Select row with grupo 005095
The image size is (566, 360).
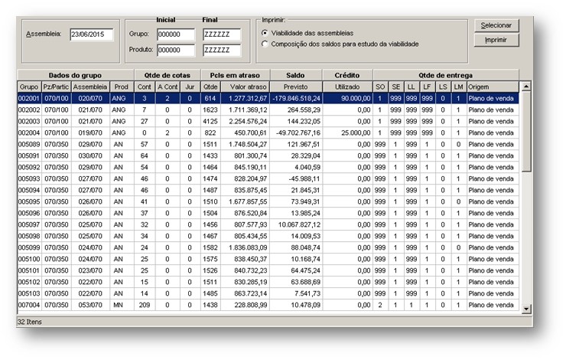[268, 201]
